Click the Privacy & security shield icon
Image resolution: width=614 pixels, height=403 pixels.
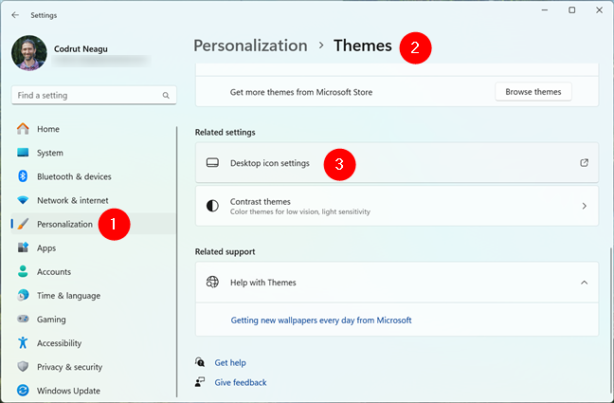23,367
